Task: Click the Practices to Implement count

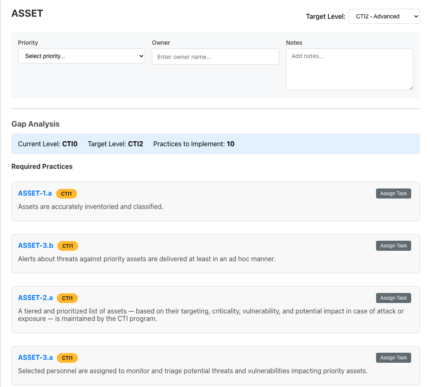Action: [230, 144]
